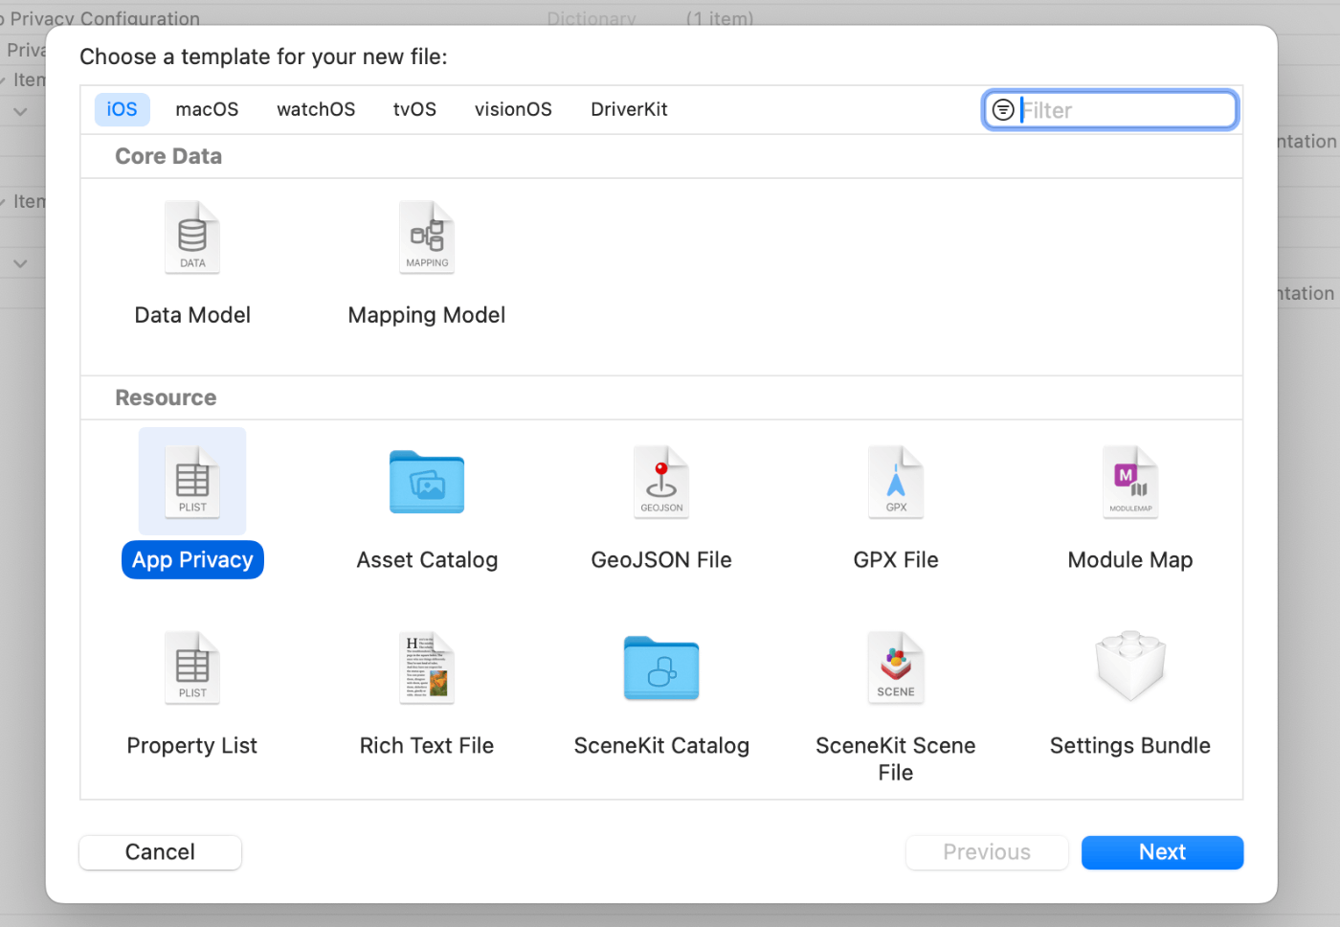Open the watchOS platform tab
The height and width of the screenshot is (927, 1340).
point(316,109)
